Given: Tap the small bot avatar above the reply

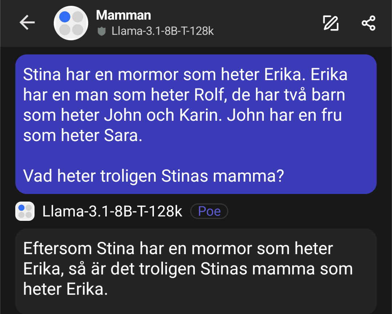Looking at the screenshot, I should coord(25,211).
